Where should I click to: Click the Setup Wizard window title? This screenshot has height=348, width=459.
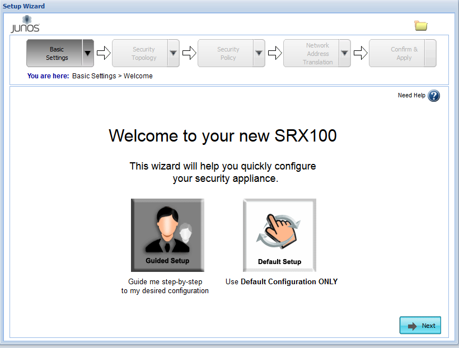(x=24, y=6)
